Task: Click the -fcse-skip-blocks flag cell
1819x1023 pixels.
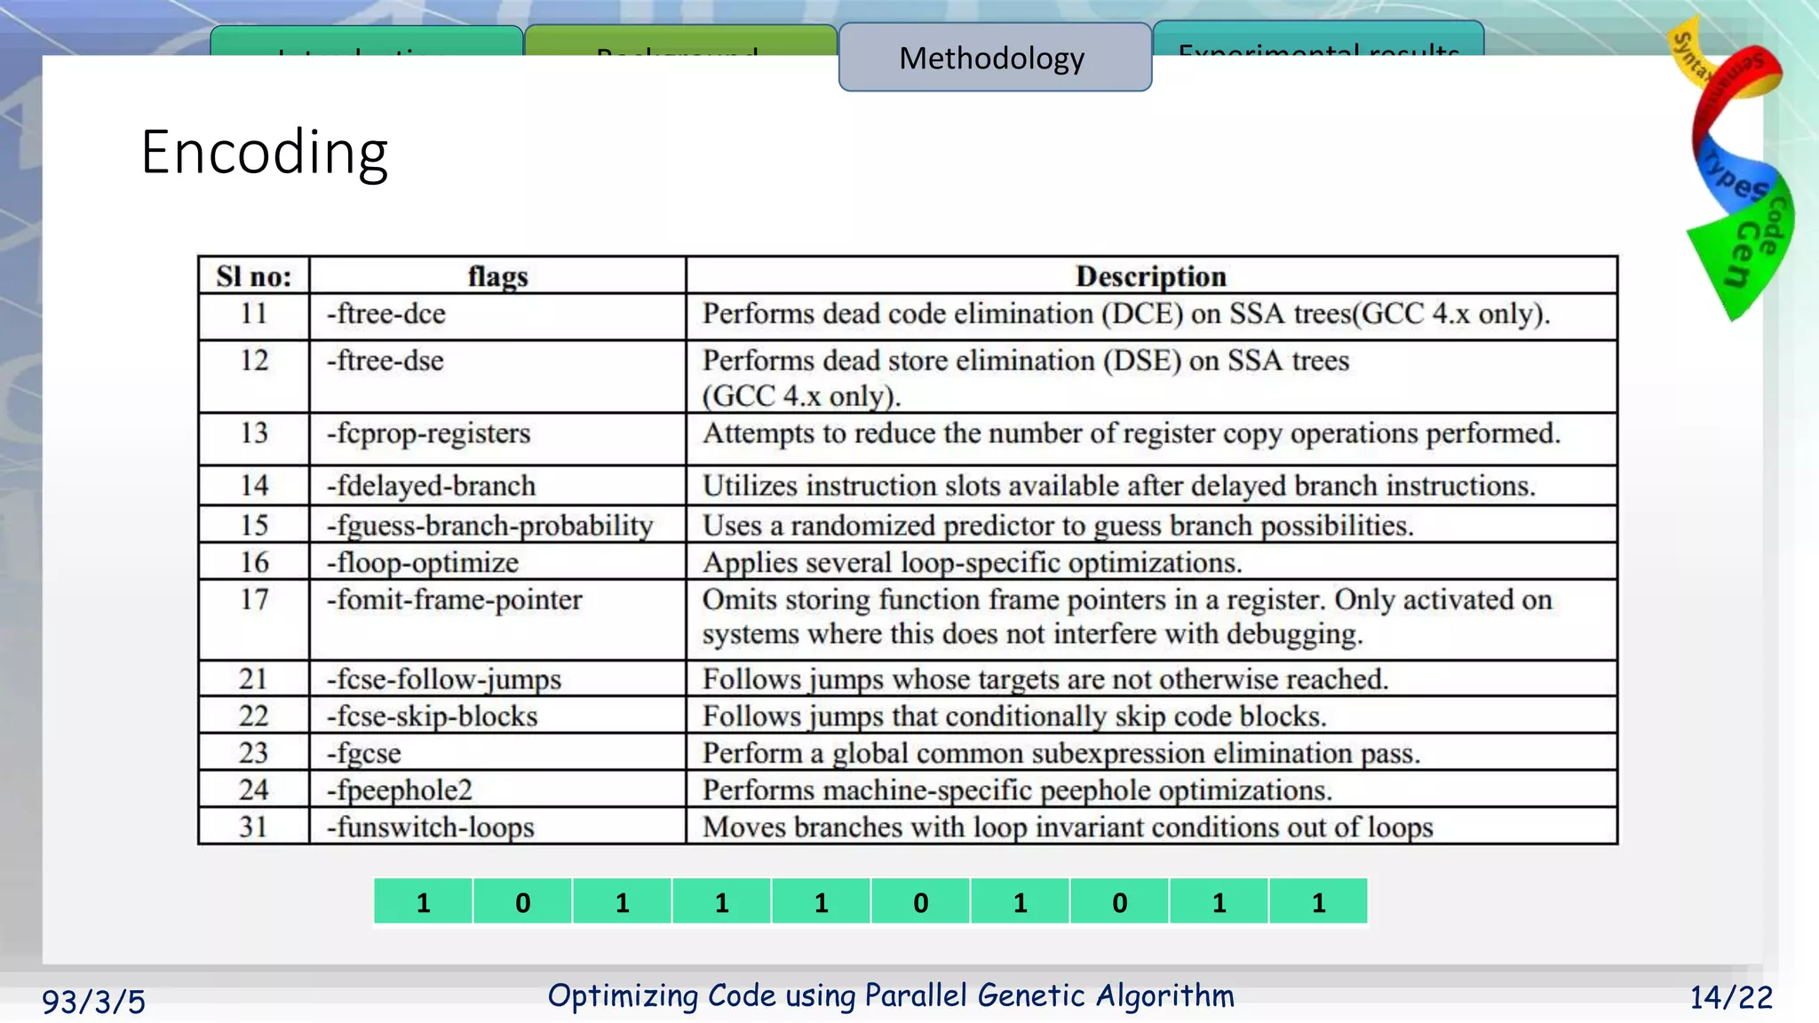Action: 497,716
